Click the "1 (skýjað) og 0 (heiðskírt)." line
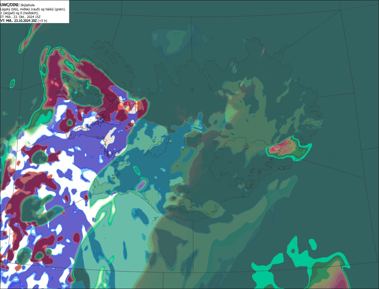 click(x=20, y=13)
